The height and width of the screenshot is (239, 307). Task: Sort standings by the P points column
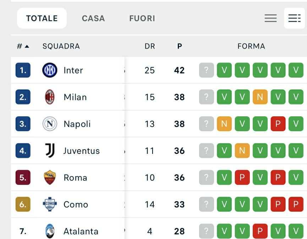(x=179, y=46)
